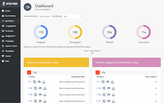
Task: Open map for C-48 in Least Days list
Action: coord(104,95)
